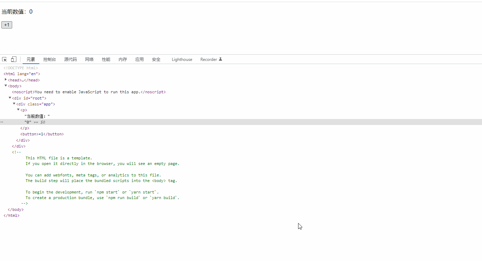Open the Lighthouse panel

pos(182,59)
